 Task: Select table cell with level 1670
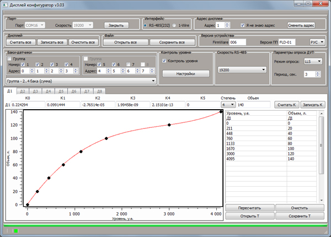pyautogui.click(x=256, y=148)
